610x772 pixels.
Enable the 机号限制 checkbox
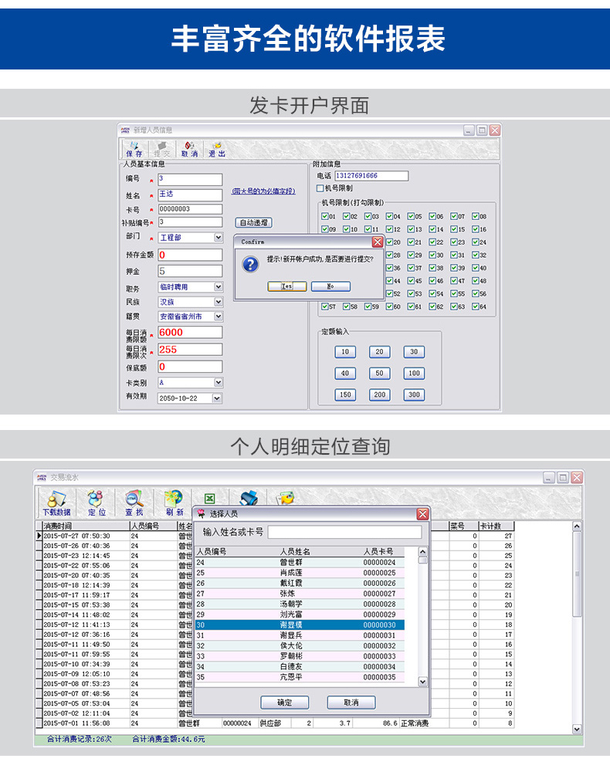[320, 188]
